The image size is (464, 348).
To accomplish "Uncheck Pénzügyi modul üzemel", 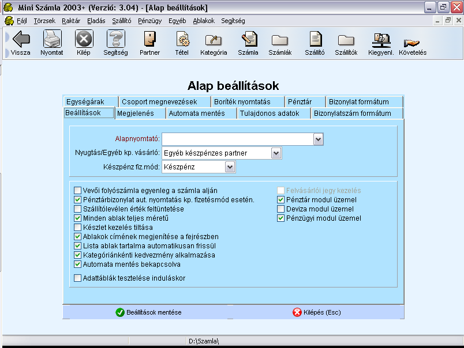I will pyautogui.click(x=281, y=218).
